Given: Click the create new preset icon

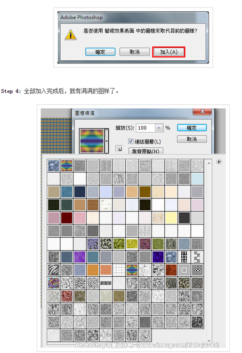Looking at the screenshot, I should pos(119,149).
